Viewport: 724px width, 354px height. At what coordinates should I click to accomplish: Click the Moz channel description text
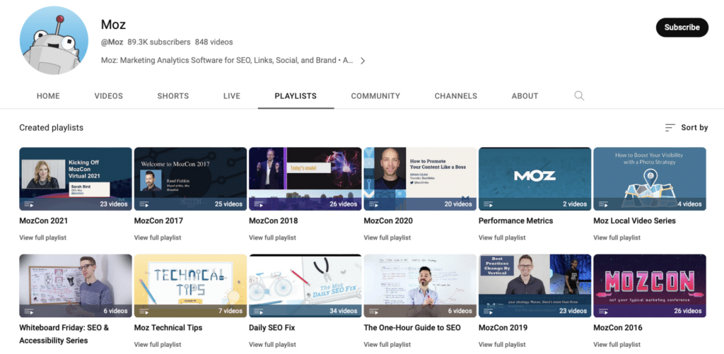click(x=227, y=61)
